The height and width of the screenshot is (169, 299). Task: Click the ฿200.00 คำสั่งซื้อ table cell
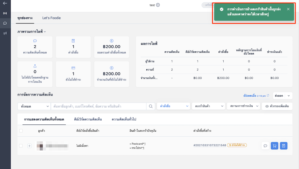(223, 78)
